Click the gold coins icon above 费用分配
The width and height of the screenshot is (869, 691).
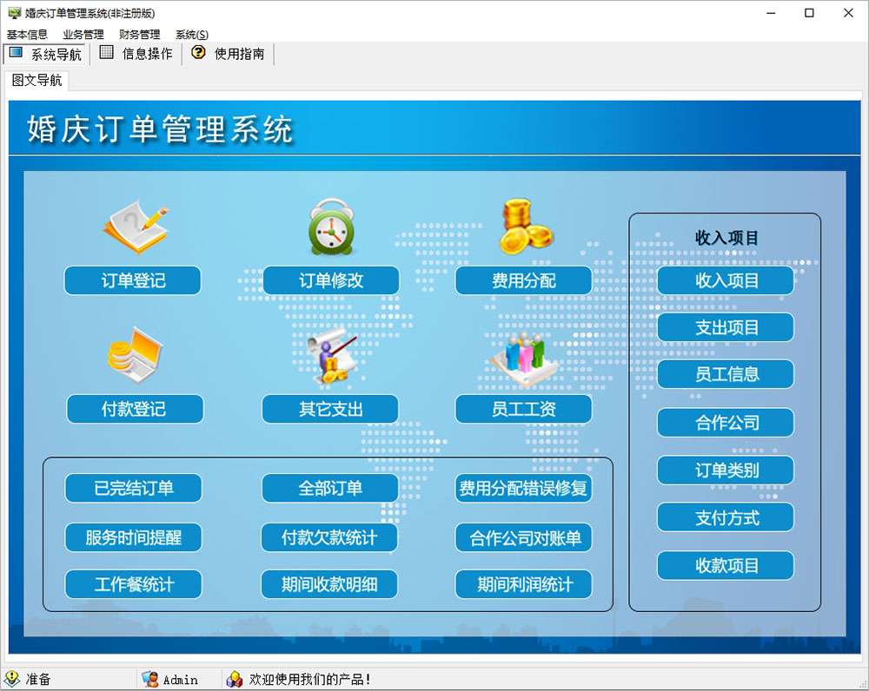click(x=526, y=227)
